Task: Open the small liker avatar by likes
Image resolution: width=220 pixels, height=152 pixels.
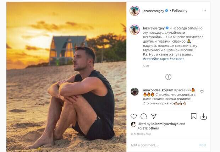Action: 133,124
